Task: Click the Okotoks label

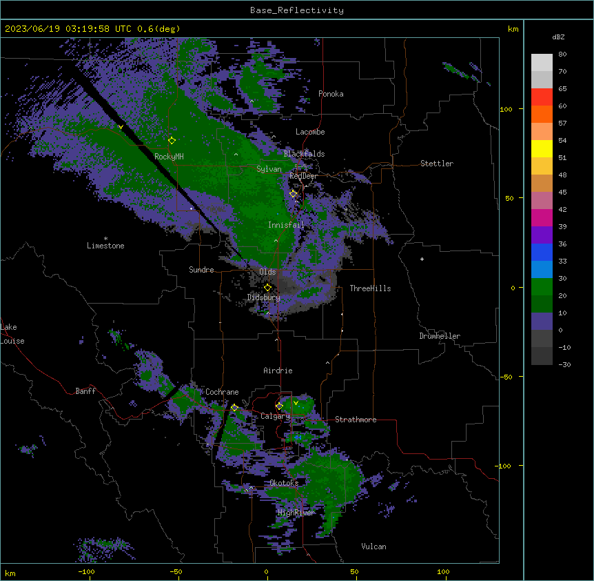Action: tap(284, 483)
